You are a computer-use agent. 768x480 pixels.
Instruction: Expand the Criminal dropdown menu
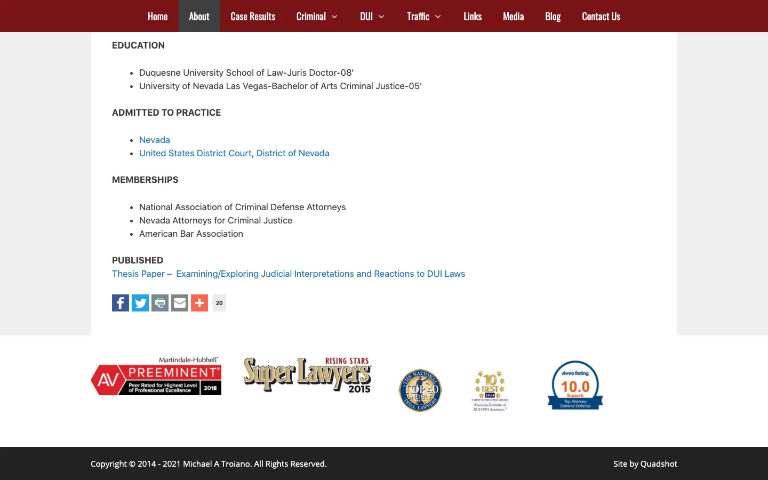click(x=317, y=17)
